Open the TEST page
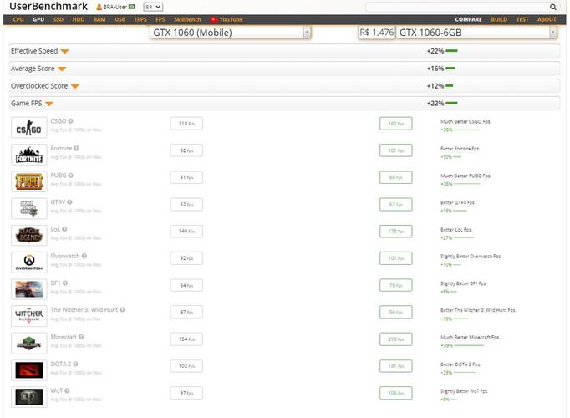This screenshot has width=570, height=418. point(522,19)
